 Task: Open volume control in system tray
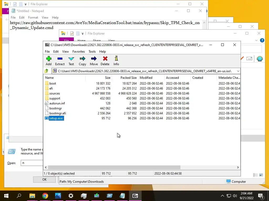click(x=235, y=196)
